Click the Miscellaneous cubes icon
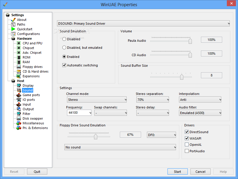Image resolution: width=238 pixels, height=179 pixels. coord(19,123)
